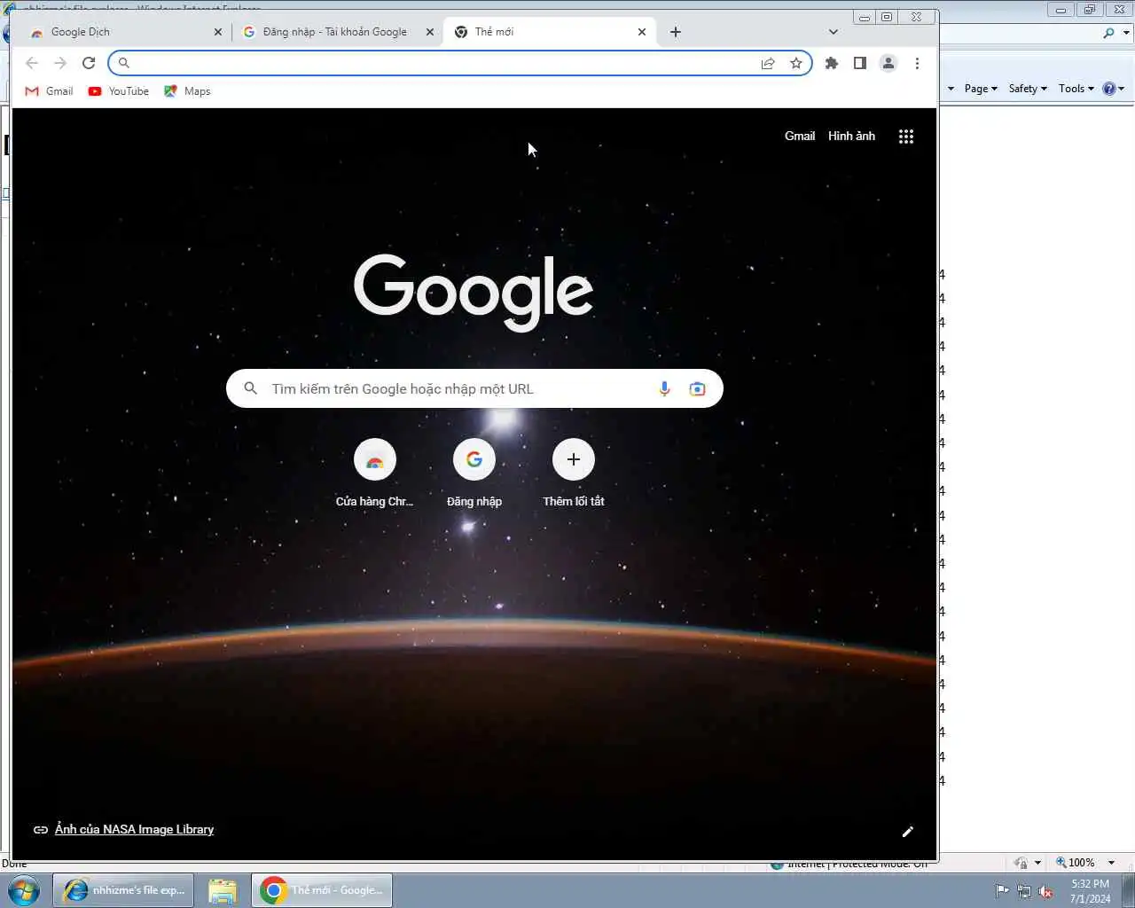
Task: Open Gmail link at top right
Action: (800, 136)
